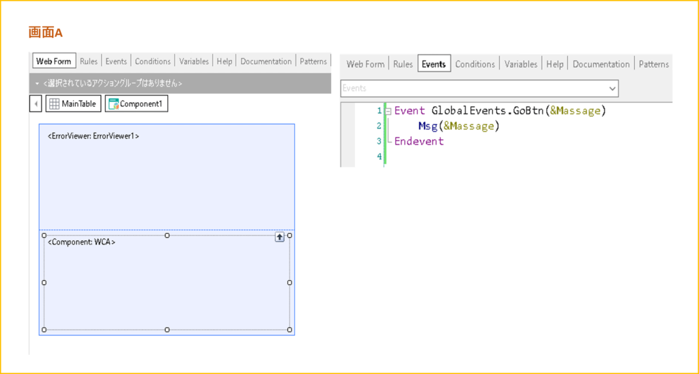This screenshot has height=374, width=699.
Task: Select the WCA component label
Action: pyautogui.click(x=81, y=242)
